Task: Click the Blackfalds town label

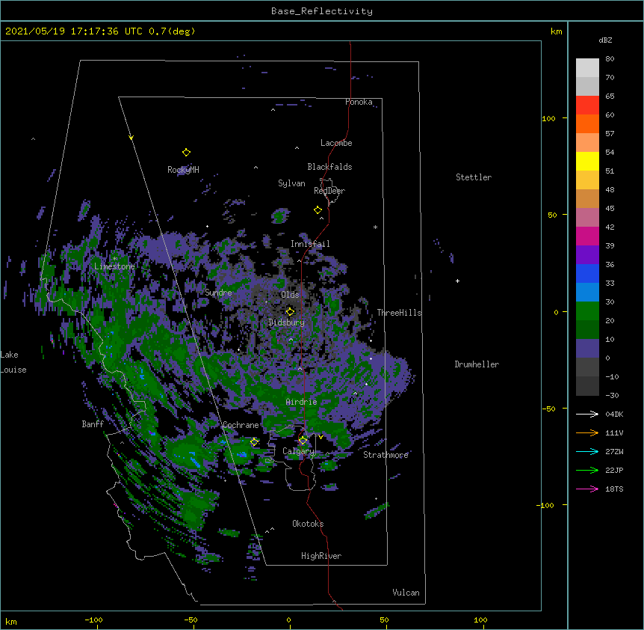Action: tap(329, 167)
